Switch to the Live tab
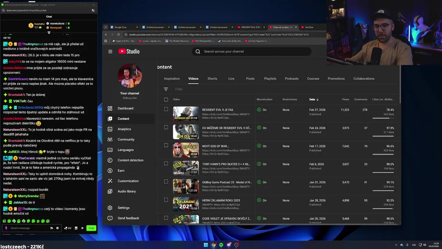 pyautogui.click(x=231, y=79)
